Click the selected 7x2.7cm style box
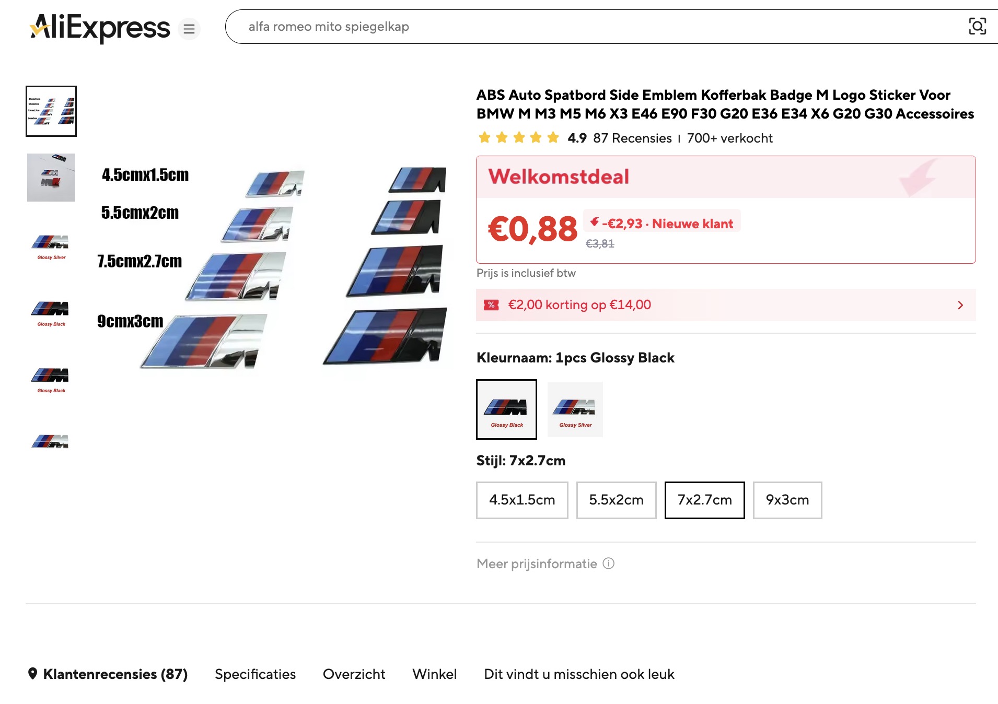998x704 pixels. [704, 500]
